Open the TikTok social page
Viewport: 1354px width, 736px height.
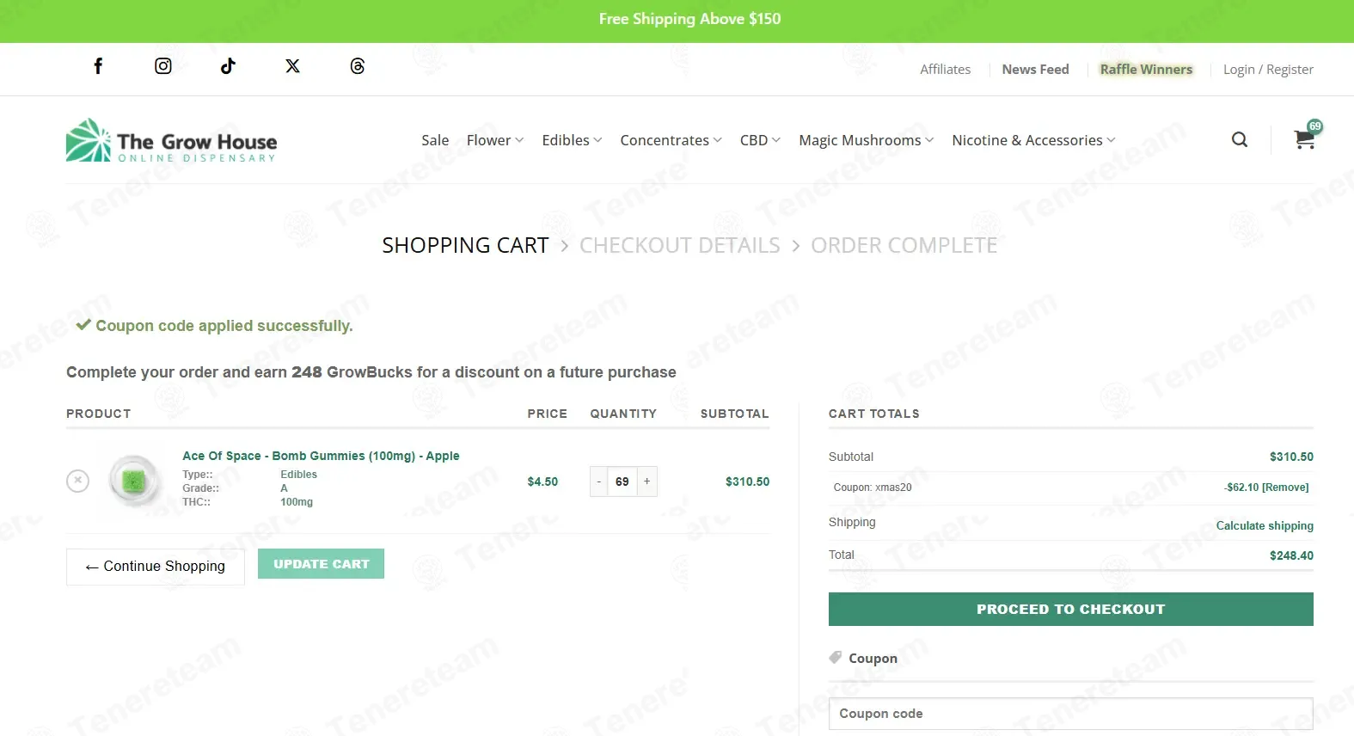pyautogui.click(x=228, y=66)
